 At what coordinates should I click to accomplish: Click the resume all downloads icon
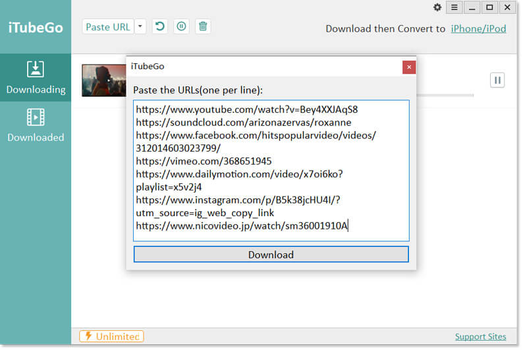(159, 27)
